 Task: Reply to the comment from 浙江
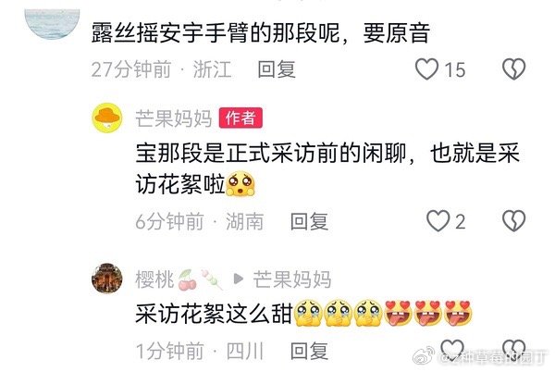(277, 69)
